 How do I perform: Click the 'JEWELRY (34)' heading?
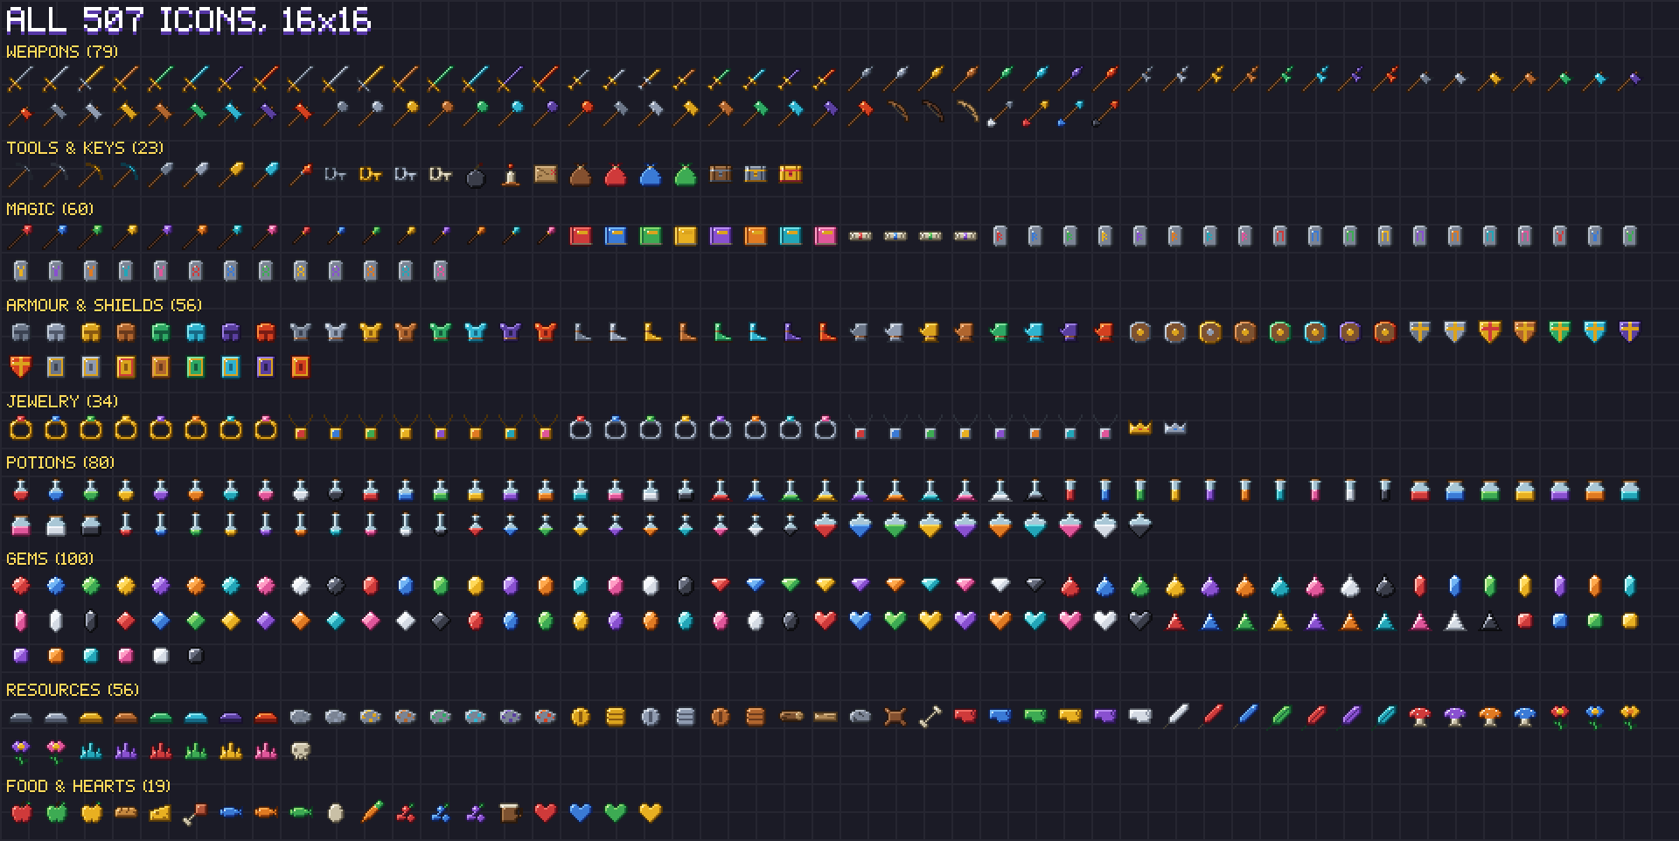coord(62,401)
